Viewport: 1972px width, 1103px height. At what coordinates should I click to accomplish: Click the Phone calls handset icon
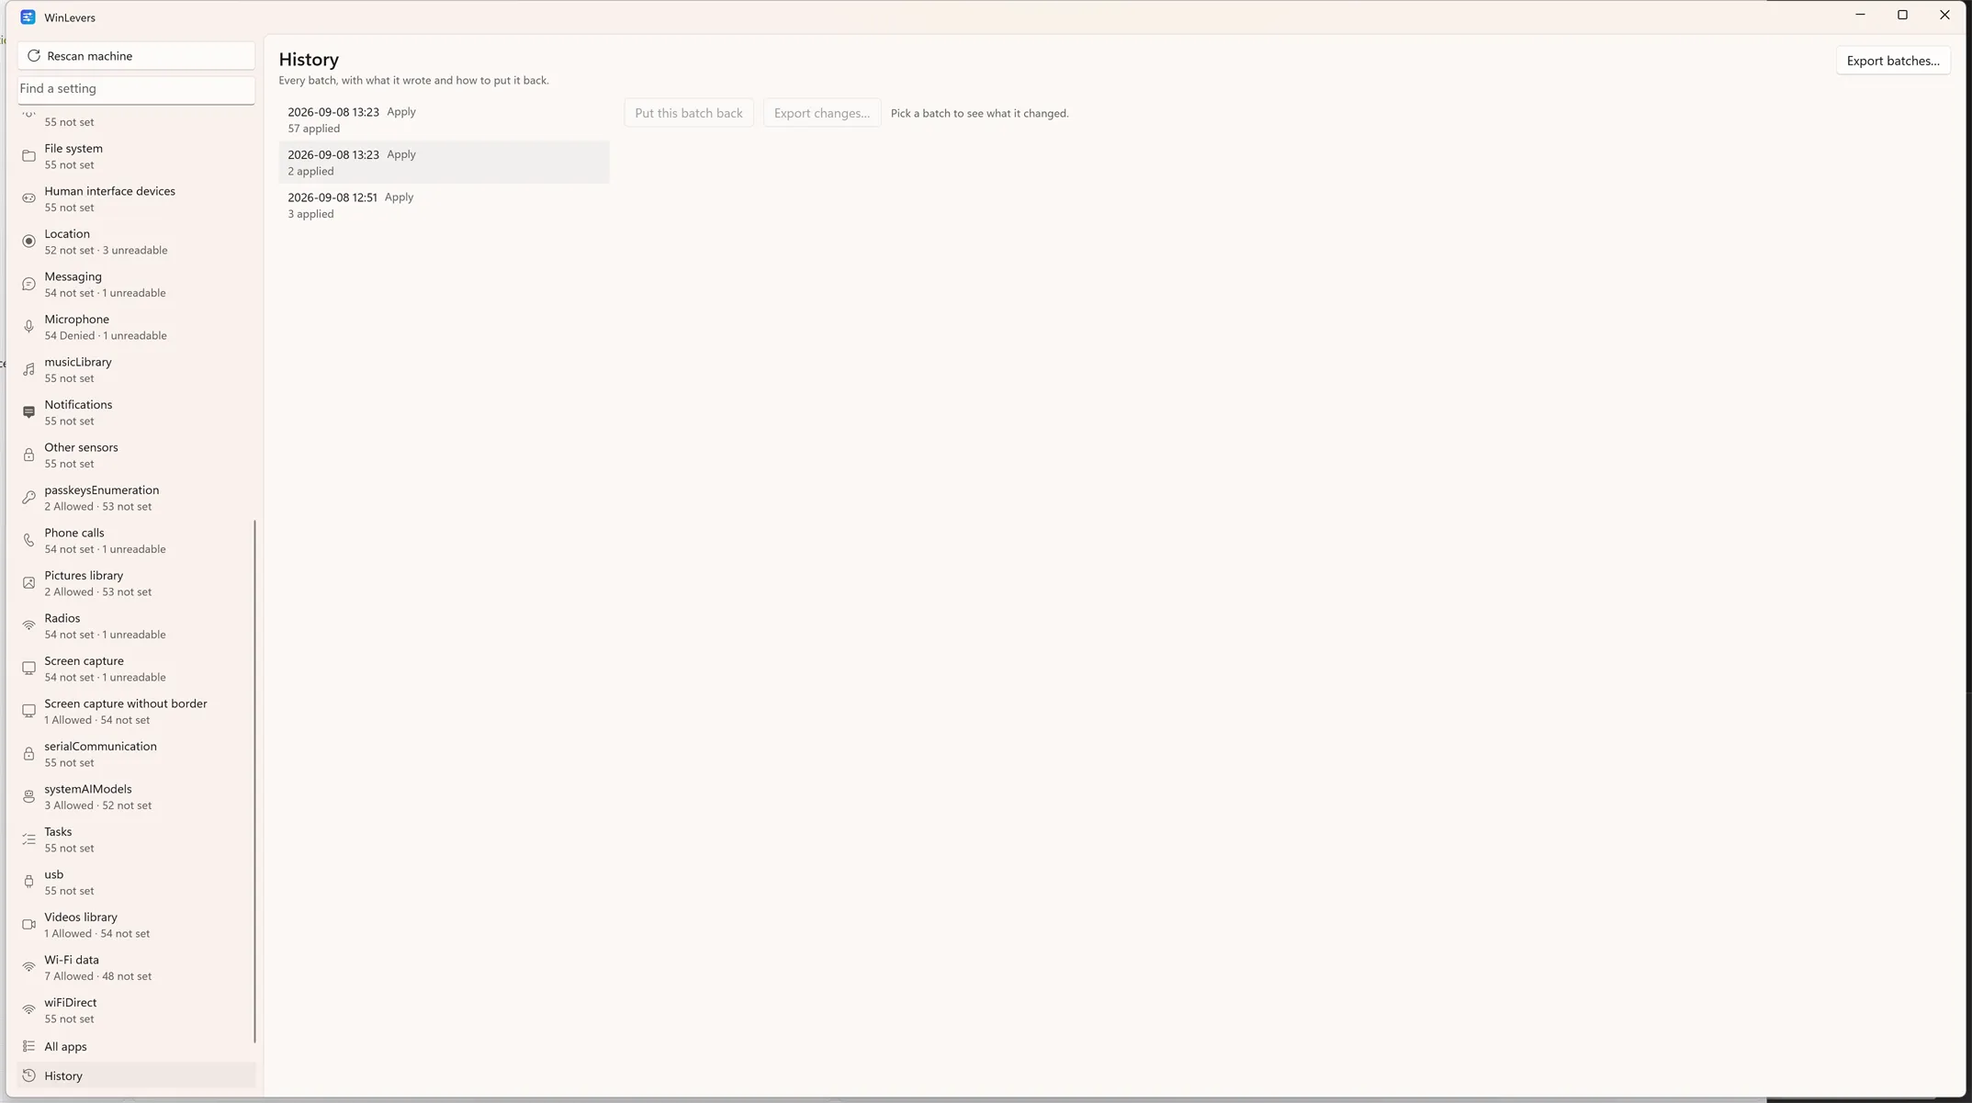[28, 540]
